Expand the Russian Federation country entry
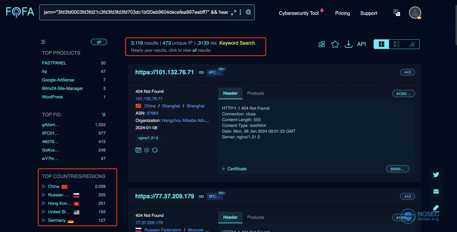The width and height of the screenshot is (457, 232). pyautogui.click(x=44, y=195)
